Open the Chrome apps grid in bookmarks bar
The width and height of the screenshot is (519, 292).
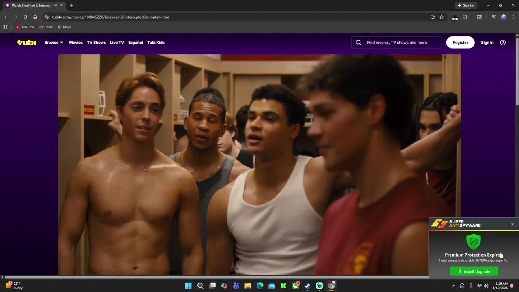click(x=5, y=27)
